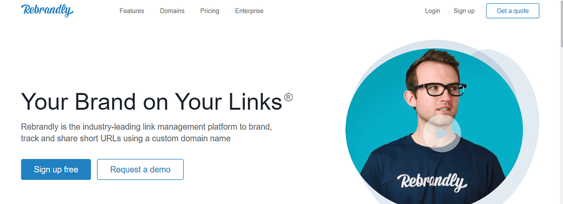Open the Features menu item

click(x=132, y=11)
